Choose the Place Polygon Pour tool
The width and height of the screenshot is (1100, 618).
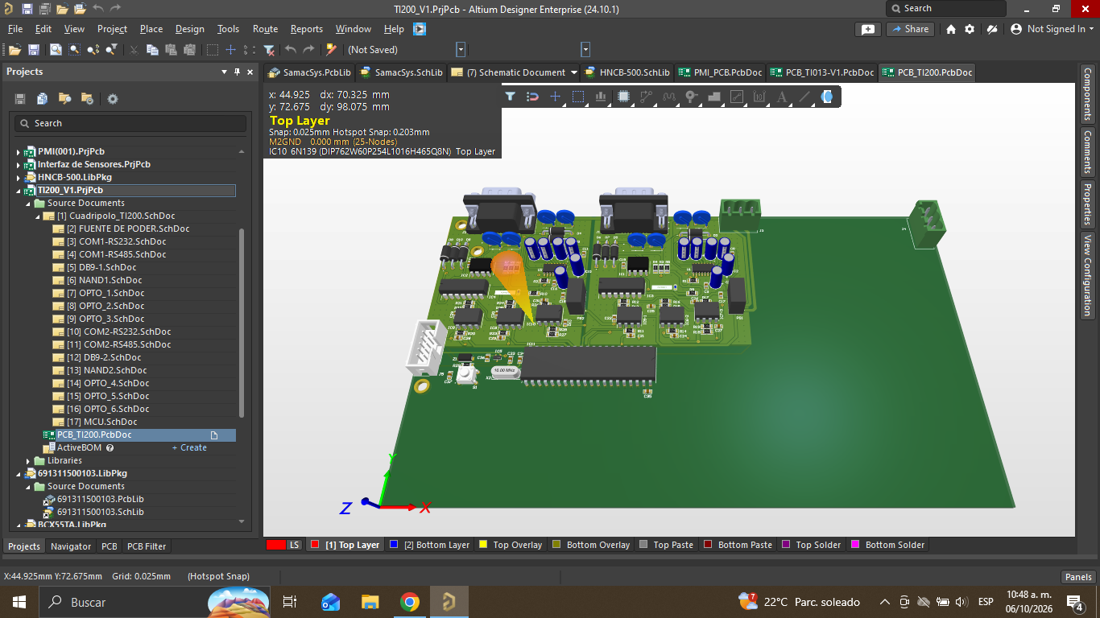click(x=713, y=97)
